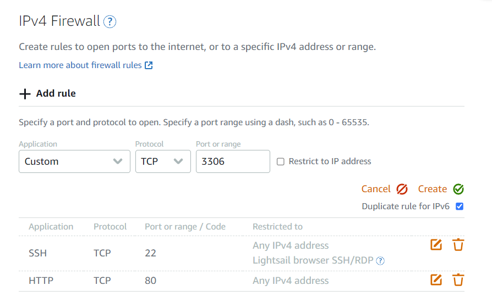Edit the SSH rule with pencil icon

coord(436,245)
